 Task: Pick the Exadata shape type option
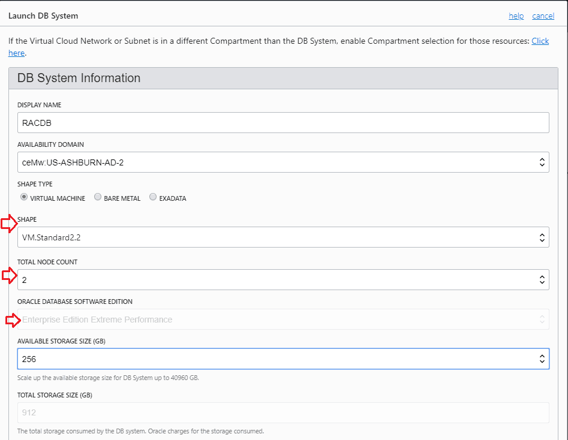(x=153, y=197)
